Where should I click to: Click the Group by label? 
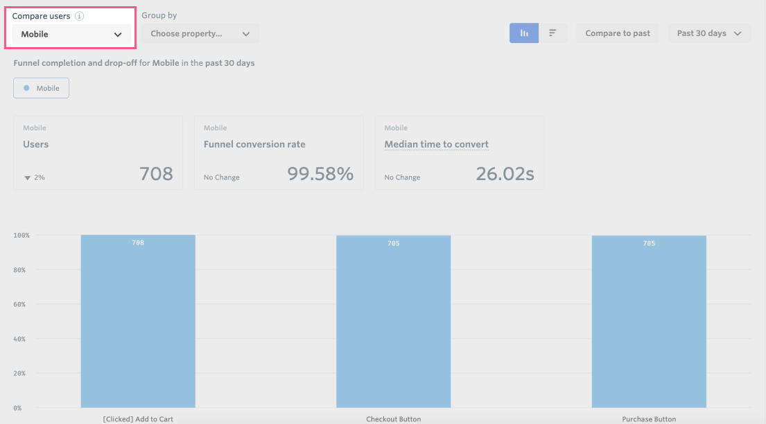pyautogui.click(x=159, y=16)
